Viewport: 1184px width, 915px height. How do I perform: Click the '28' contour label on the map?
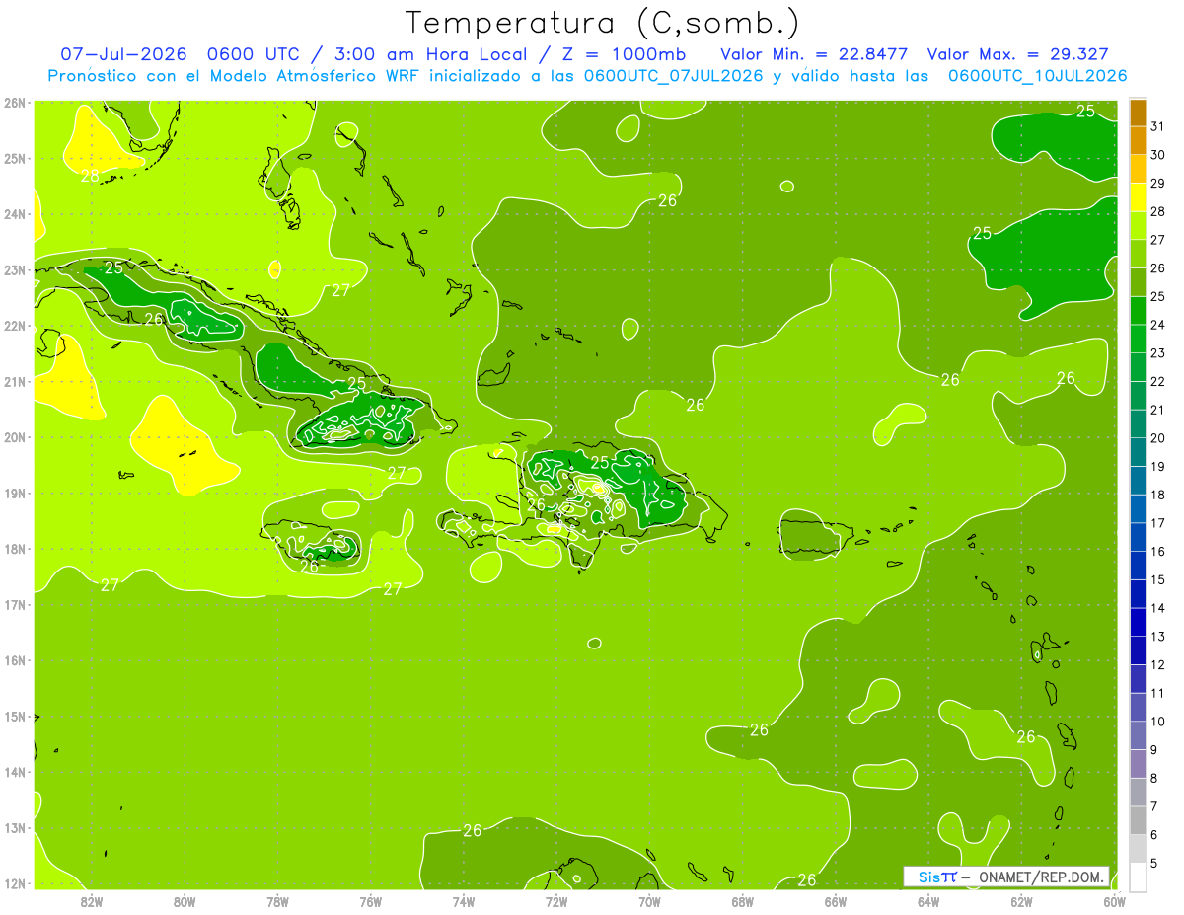click(90, 176)
